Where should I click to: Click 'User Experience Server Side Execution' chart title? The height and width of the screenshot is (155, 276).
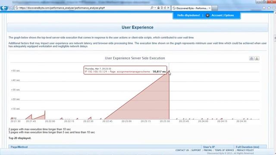tap(135, 58)
